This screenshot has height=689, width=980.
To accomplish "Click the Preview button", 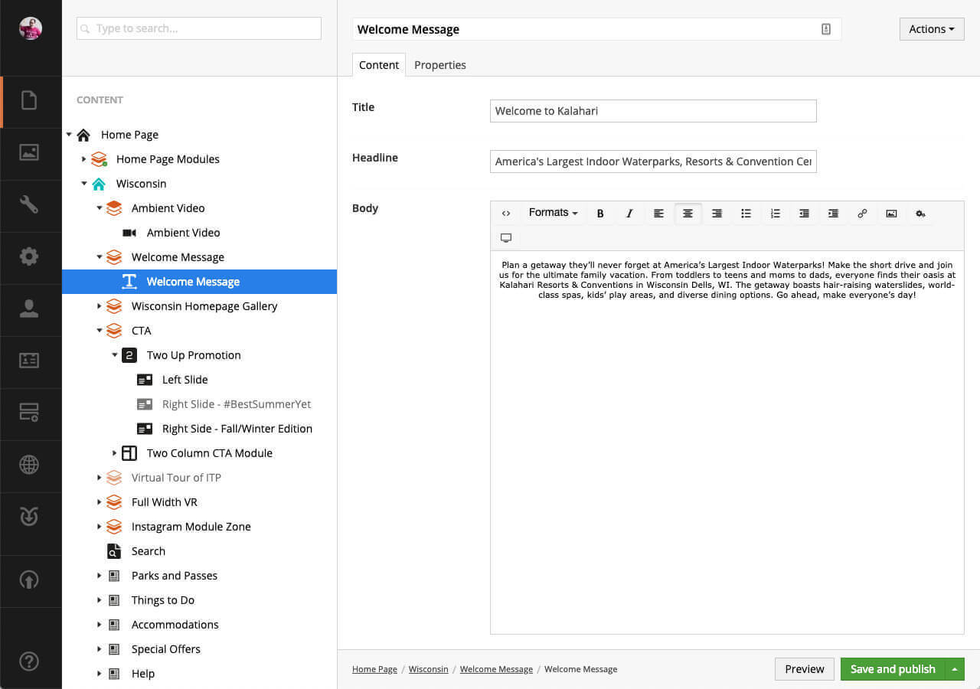I will tap(805, 669).
